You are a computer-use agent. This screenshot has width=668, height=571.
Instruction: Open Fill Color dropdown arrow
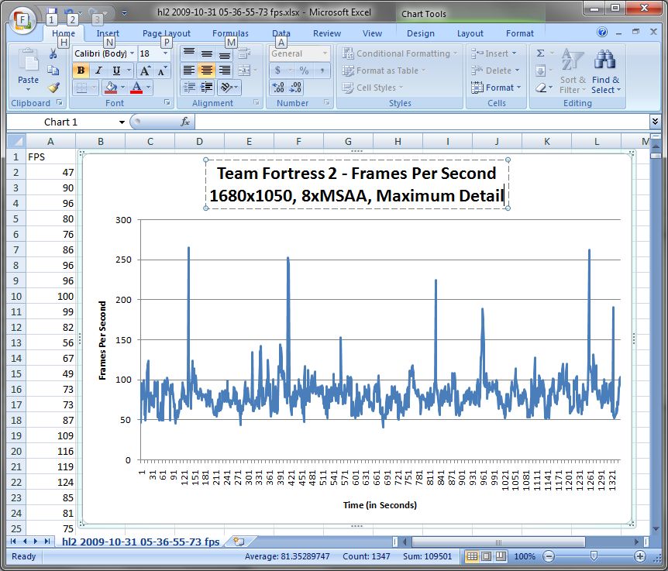coord(122,88)
